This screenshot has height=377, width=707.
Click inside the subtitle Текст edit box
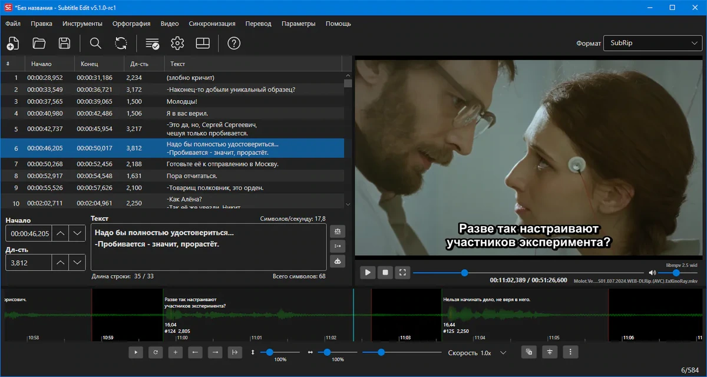click(x=209, y=247)
